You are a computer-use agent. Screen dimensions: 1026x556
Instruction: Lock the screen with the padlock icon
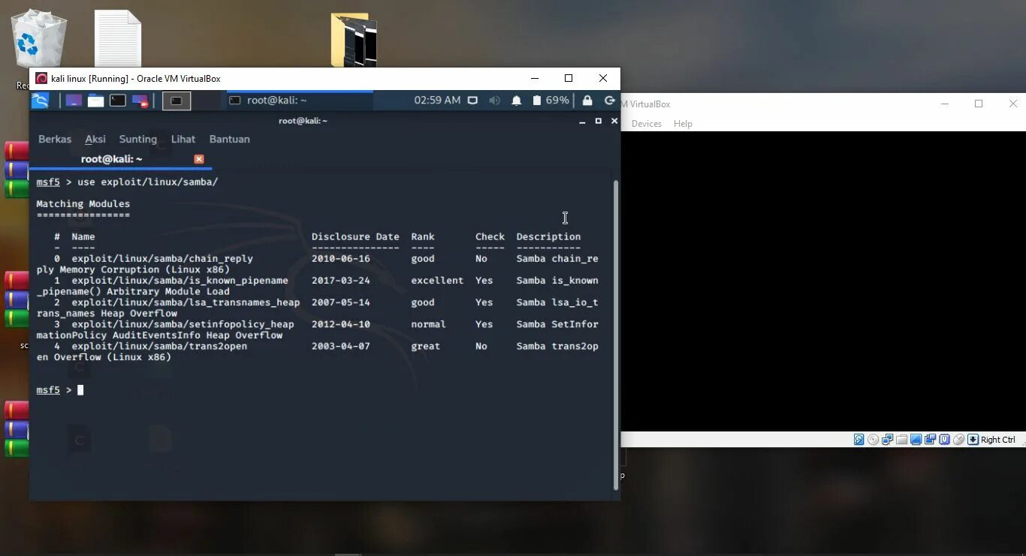point(587,101)
